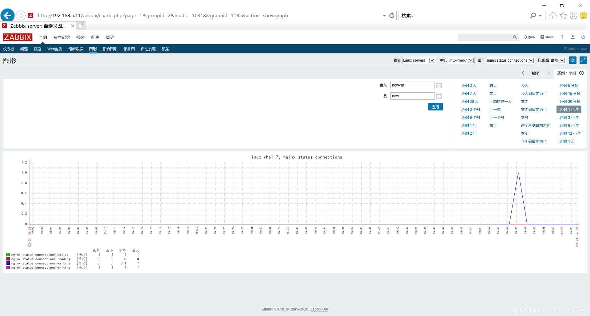Click the ZABBIX logo
The height and width of the screenshot is (316, 590).
pyautogui.click(x=18, y=37)
